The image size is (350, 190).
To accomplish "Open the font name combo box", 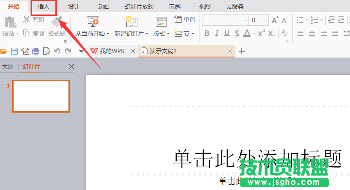I will point(225,20).
